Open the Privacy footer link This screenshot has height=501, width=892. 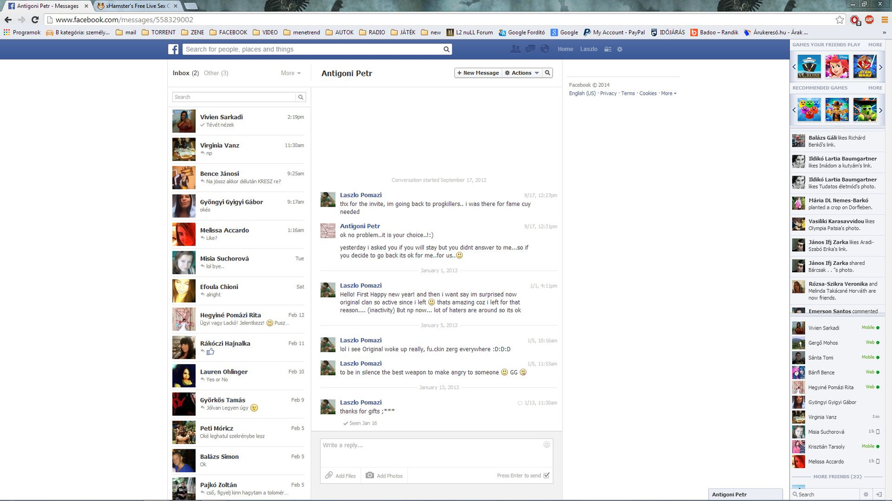tap(608, 94)
